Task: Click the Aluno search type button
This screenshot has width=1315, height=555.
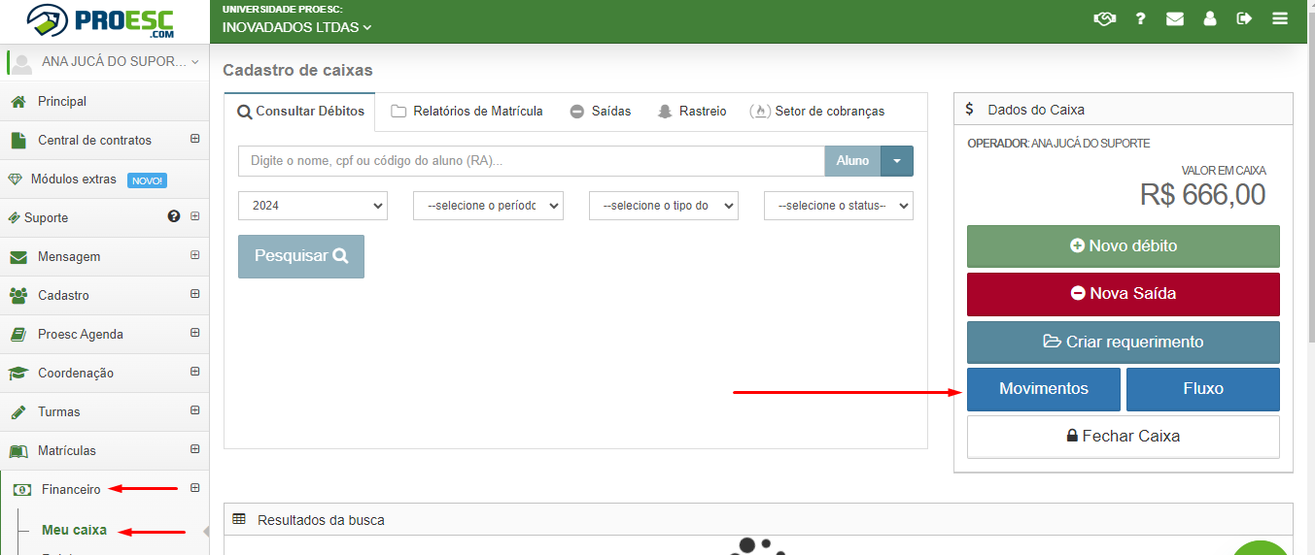Action: [852, 161]
